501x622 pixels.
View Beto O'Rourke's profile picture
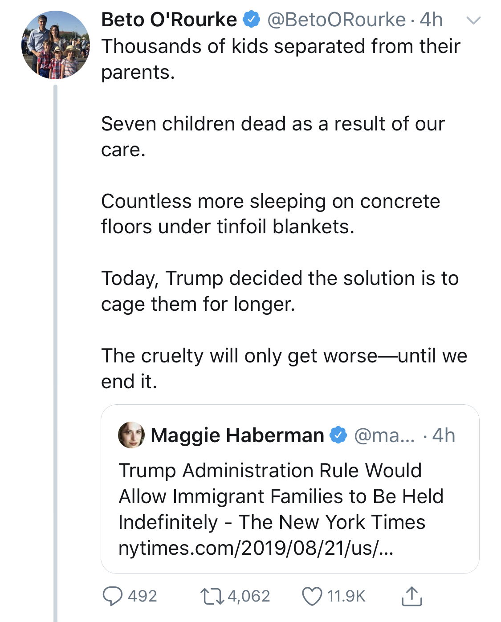[x=56, y=45]
